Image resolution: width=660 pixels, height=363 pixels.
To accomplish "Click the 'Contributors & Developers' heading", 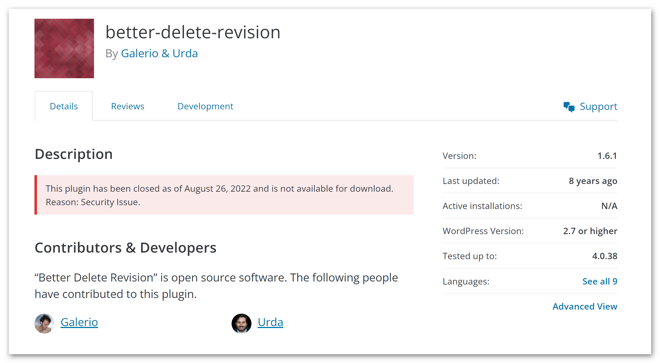I will (125, 248).
